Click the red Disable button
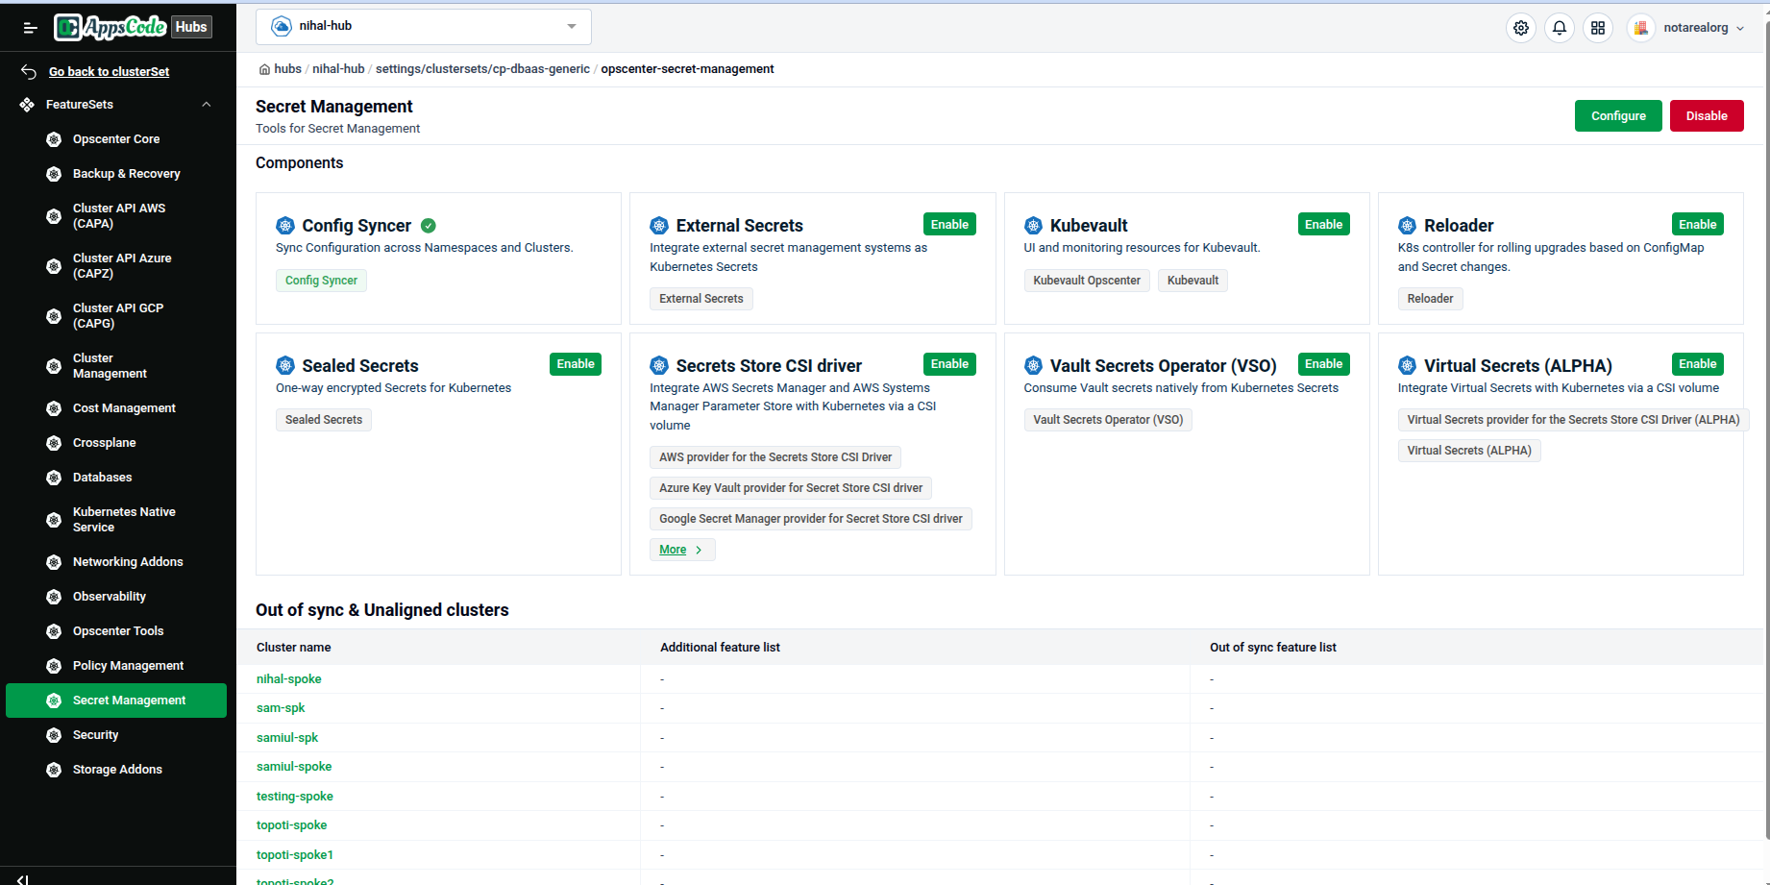1770x885 pixels. 1707,115
